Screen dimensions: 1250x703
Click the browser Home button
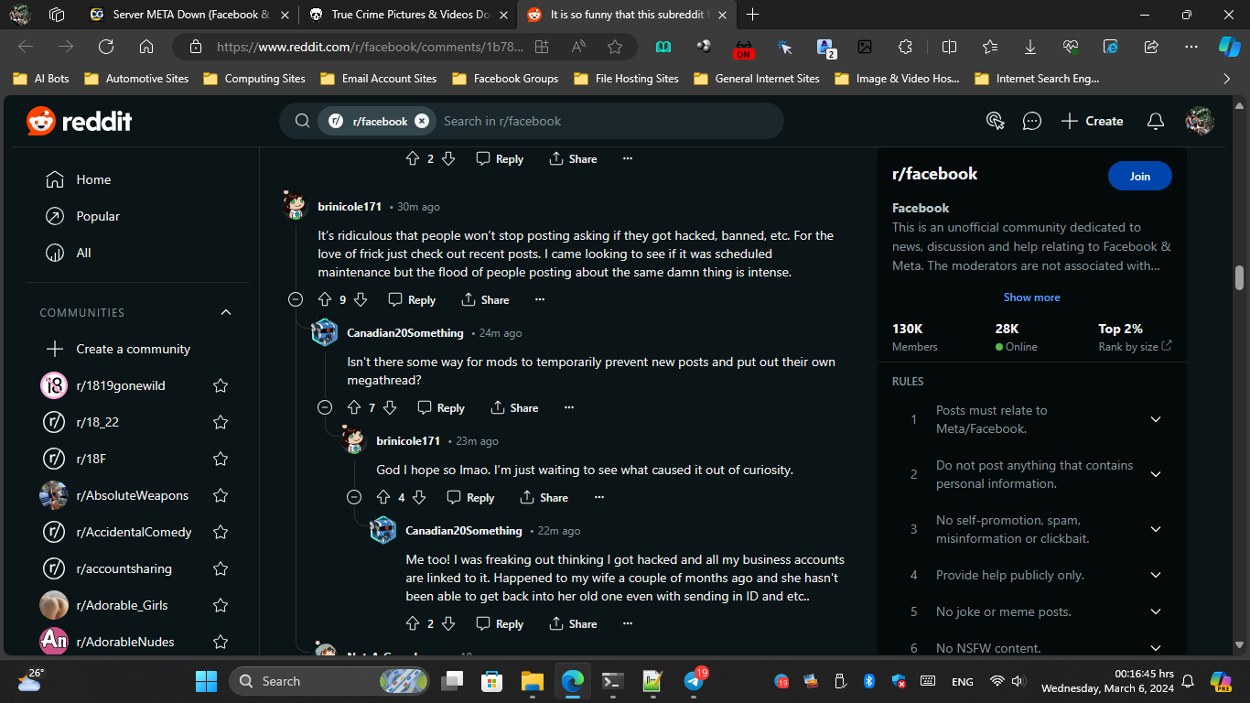tap(146, 47)
